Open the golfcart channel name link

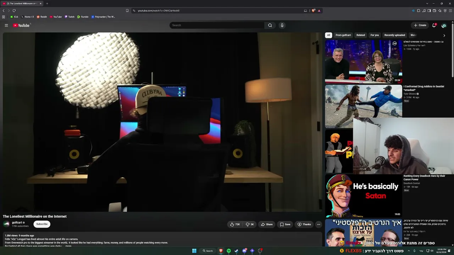click(x=17, y=223)
